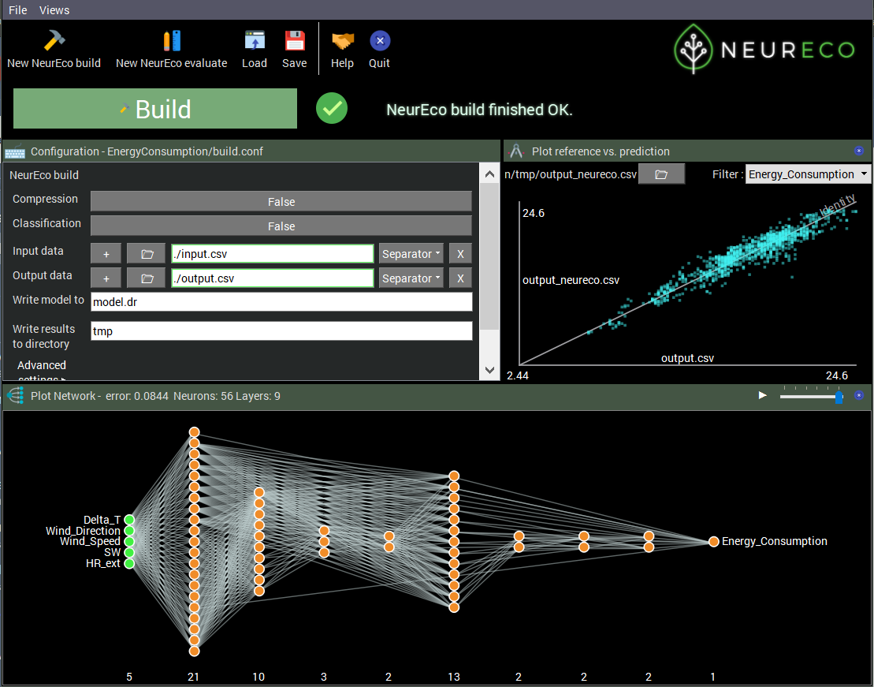
Task: Click the configuration scrollbar up arrow
Action: [x=489, y=174]
